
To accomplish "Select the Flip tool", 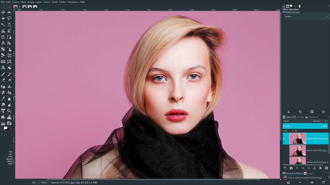I will click(x=3, y=62).
